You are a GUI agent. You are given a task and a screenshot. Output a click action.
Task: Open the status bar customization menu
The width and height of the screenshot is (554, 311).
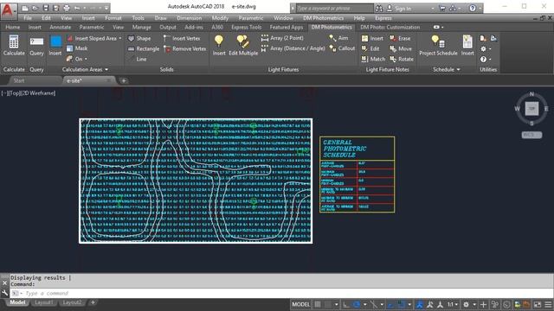pyautogui.click(x=548, y=304)
